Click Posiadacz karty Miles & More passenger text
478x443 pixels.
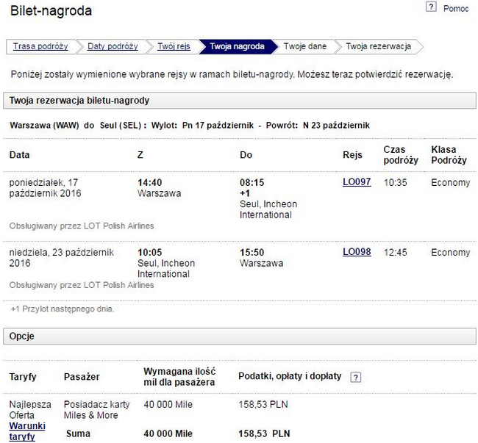pos(96,410)
